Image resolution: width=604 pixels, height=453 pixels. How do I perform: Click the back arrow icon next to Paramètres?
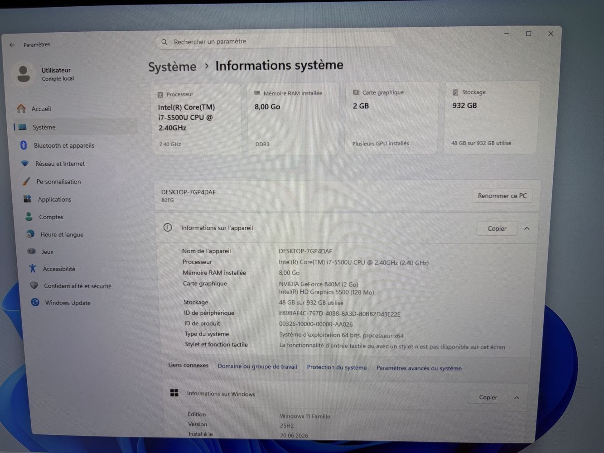point(12,45)
